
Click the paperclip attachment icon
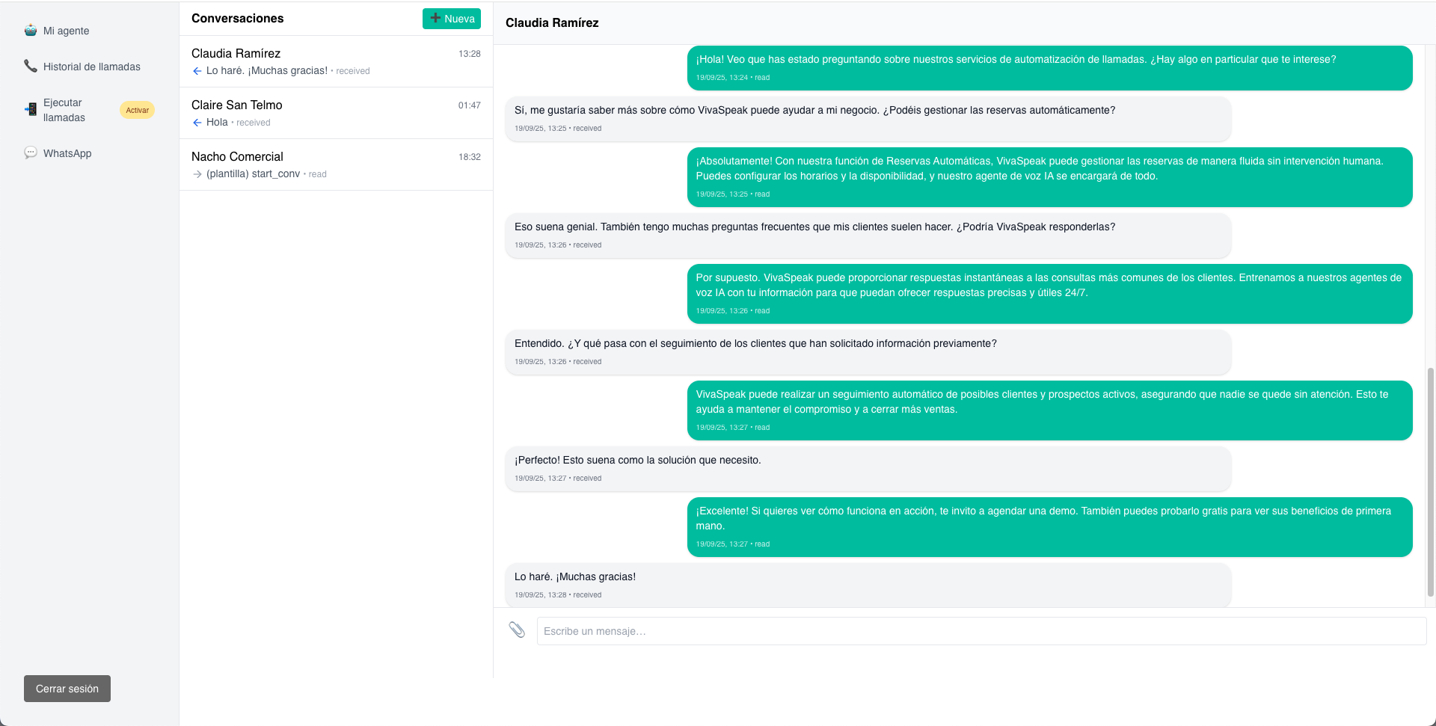[x=517, y=630]
